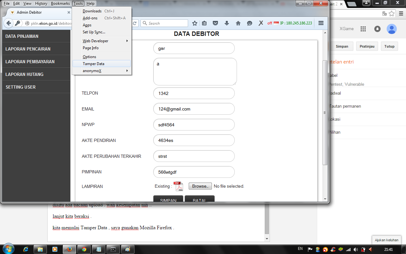The image size is (406, 254).
Task: Open Downloads via the arrow icon
Action: (226, 23)
